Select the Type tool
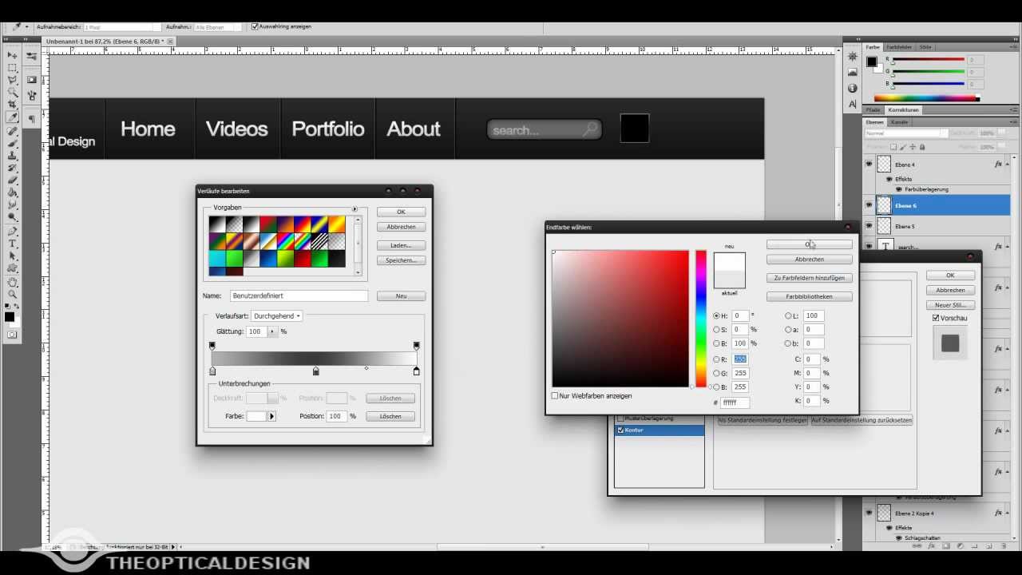1022x575 pixels. click(13, 244)
